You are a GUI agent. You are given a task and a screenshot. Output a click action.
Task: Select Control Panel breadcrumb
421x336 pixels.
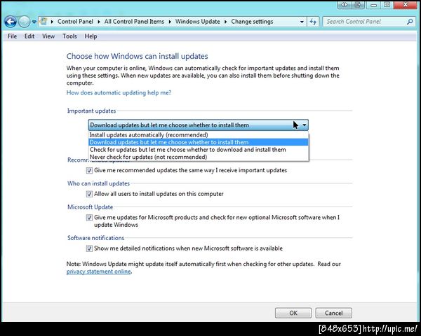[75, 22]
